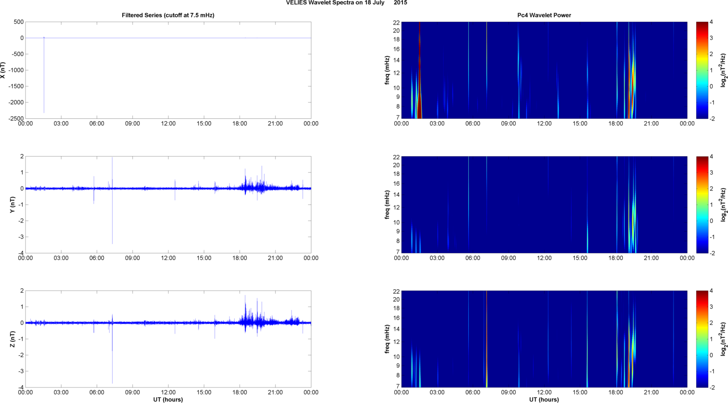This screenshot has width=728, height=403.
Task: Click the 'UT (hours)' label under the bottom wavelet plot
Action: [544, 399]
